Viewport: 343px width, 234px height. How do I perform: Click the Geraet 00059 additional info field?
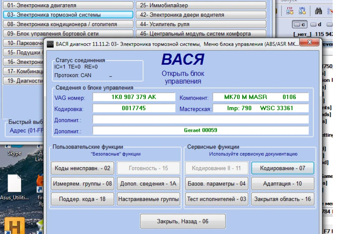click(x=200, y=130)
